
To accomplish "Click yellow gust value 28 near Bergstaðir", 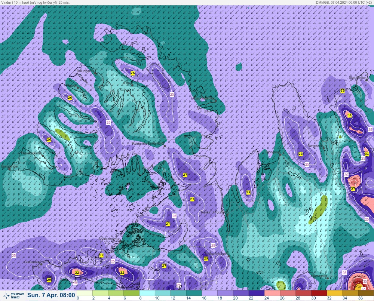I will pos(301,154).
